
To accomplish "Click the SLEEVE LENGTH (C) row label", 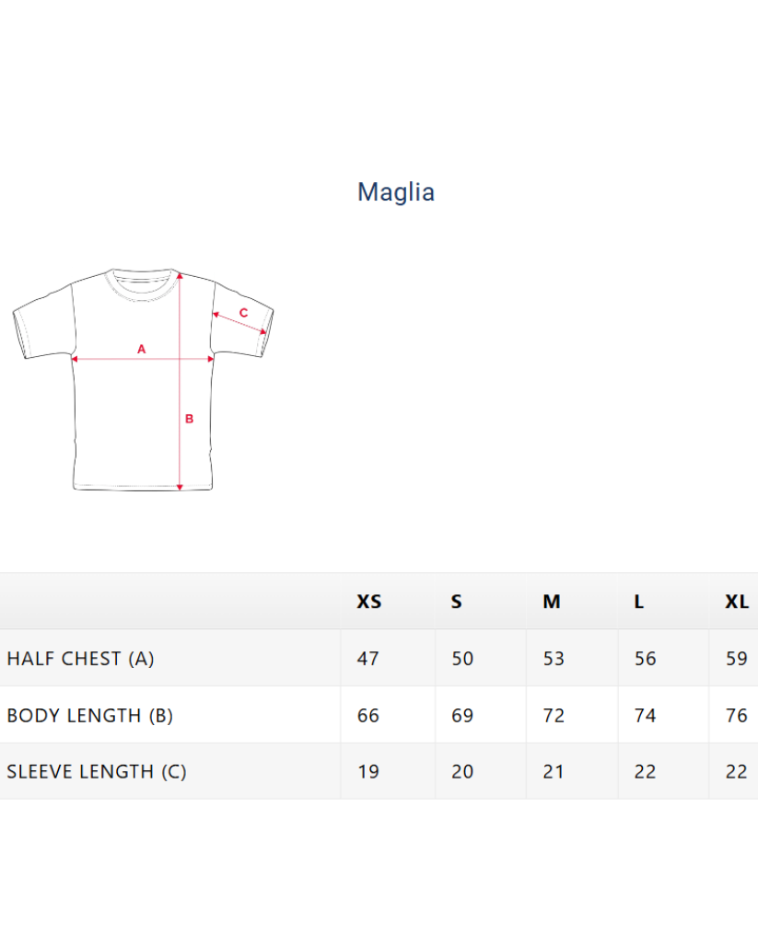I will [96, 771].
